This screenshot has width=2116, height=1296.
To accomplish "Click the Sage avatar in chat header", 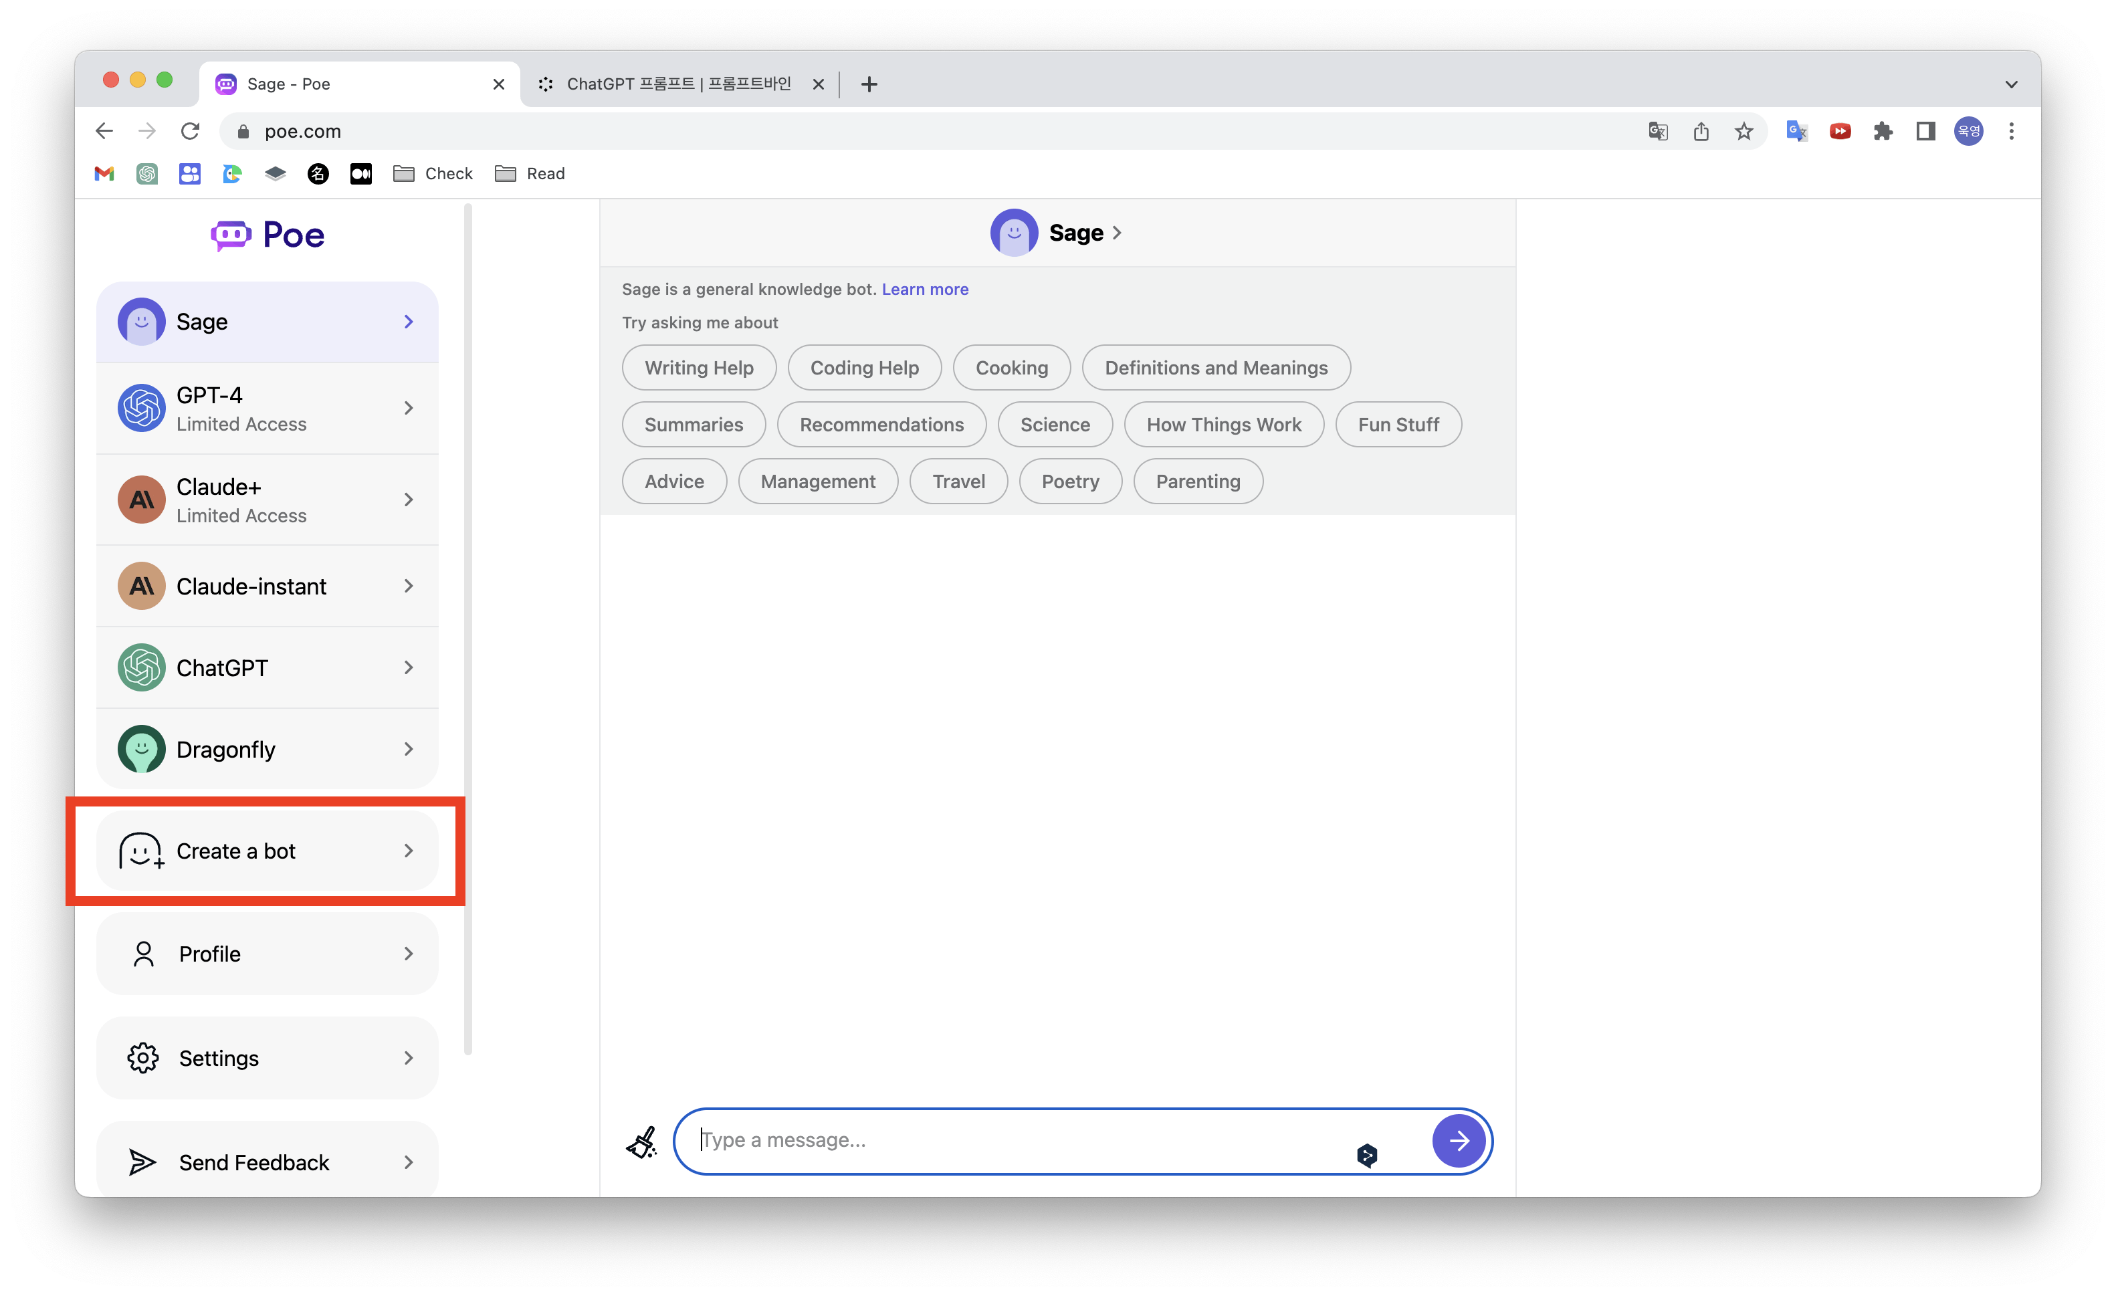I will point(1013,233).
